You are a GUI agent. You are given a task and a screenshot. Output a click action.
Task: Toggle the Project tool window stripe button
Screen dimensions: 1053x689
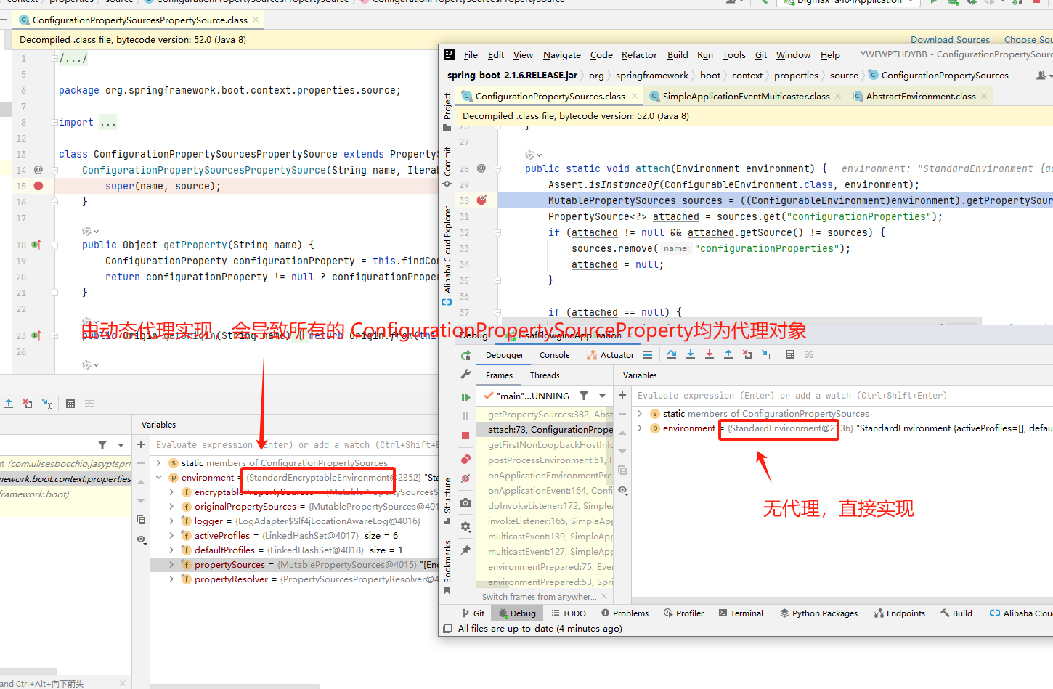(447, 111)
